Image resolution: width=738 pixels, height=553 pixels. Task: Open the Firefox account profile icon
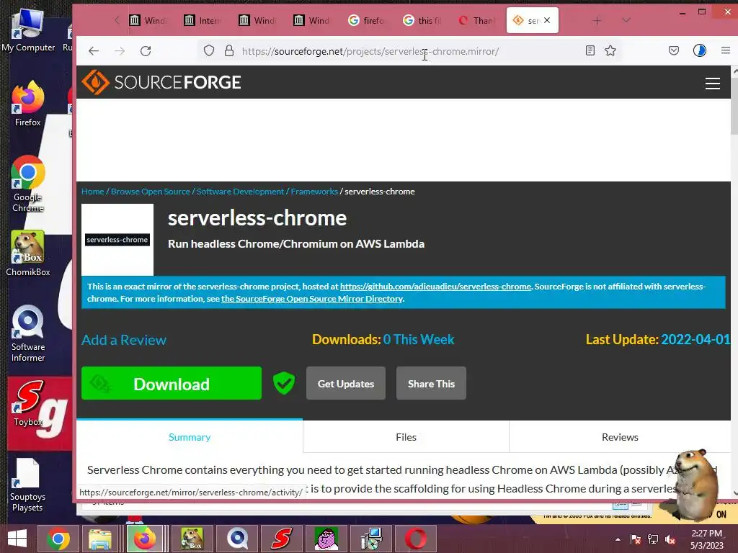[x=700, y=50]
